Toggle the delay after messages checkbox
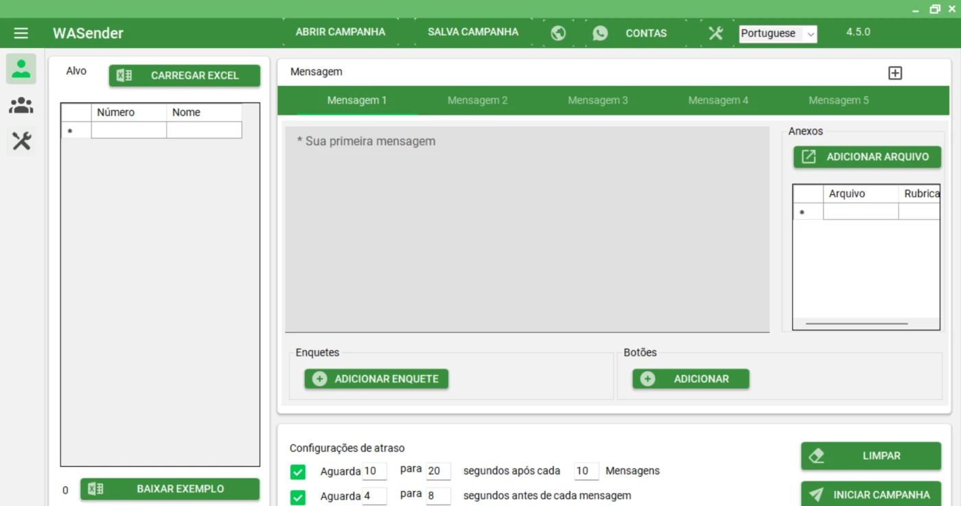The image size is (961, 506). (298, 472)
